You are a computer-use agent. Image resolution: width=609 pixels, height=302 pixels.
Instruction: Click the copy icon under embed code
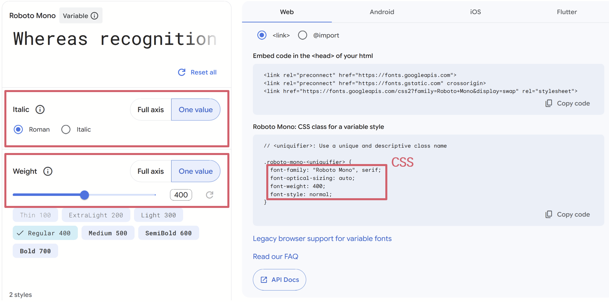pos(549,103)
